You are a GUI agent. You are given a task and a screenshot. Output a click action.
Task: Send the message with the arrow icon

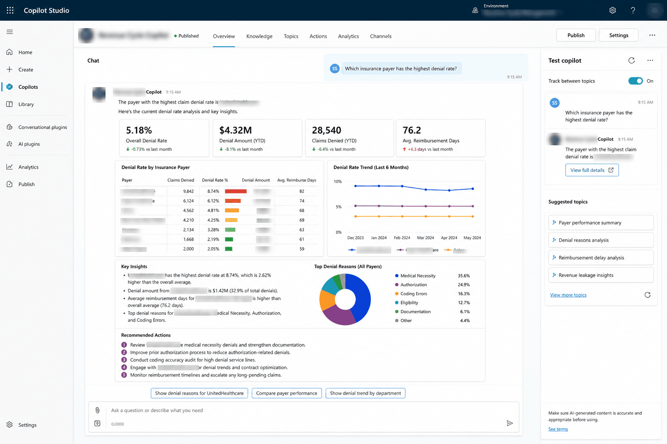coord(510,423)
